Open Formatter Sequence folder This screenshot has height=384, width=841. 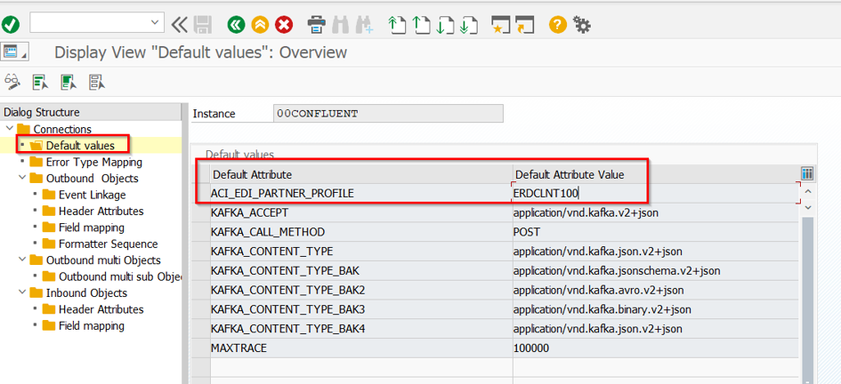pyautogui.click(x=109, y=244)
